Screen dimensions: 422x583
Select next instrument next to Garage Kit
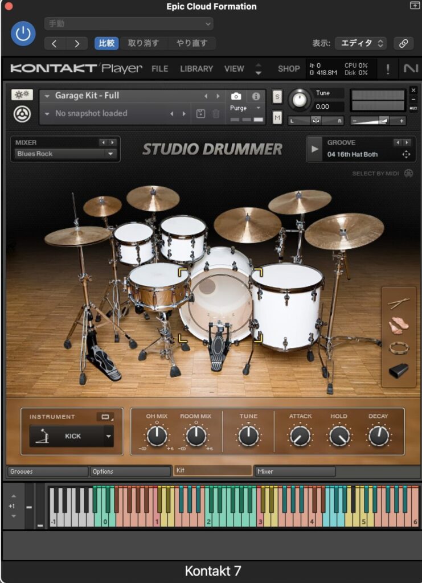(x=218, y=96)
